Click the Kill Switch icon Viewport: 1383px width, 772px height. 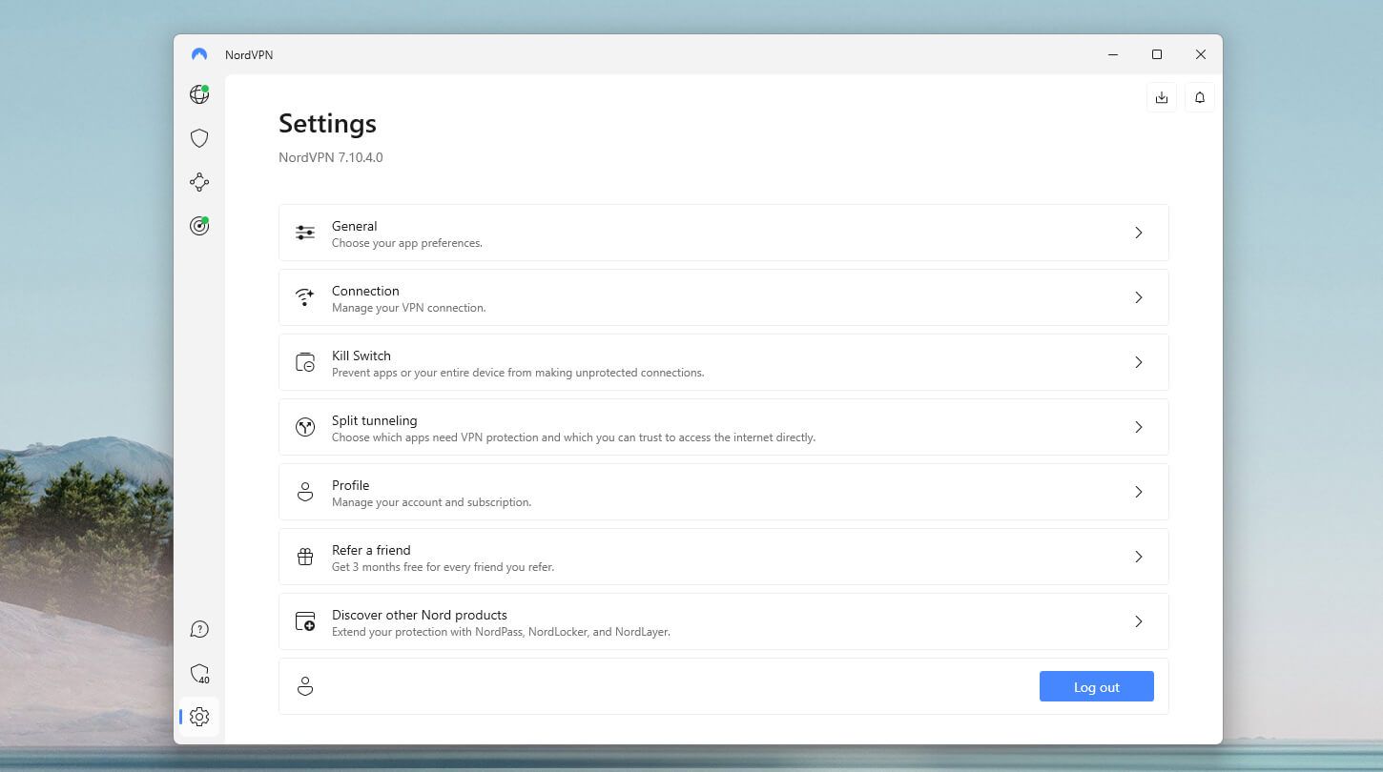(x=305, y=362)
